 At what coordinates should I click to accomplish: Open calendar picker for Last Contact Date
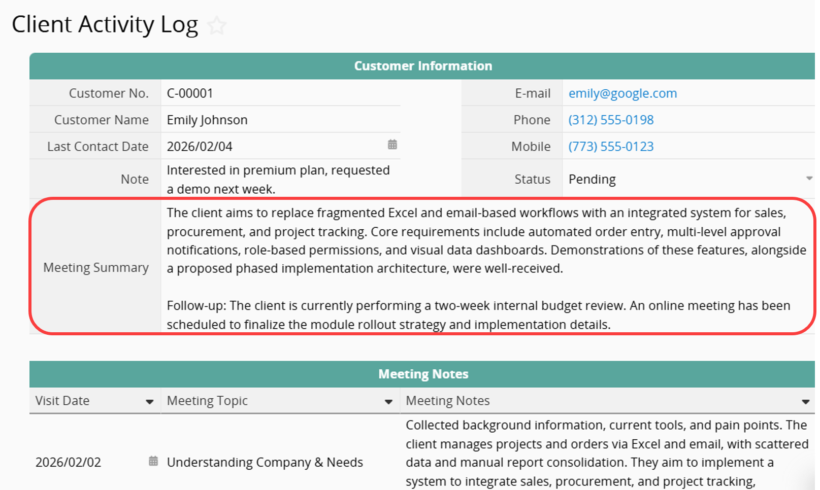coord(392,145)
